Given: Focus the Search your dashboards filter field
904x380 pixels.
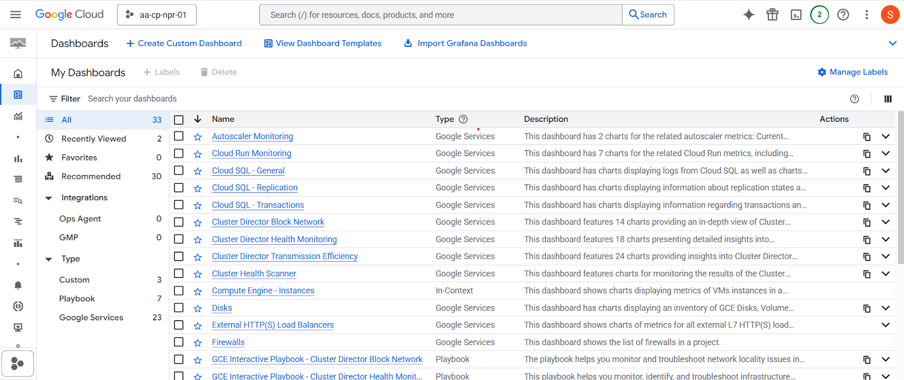Looking at the screenshot, I should (463, 99).
